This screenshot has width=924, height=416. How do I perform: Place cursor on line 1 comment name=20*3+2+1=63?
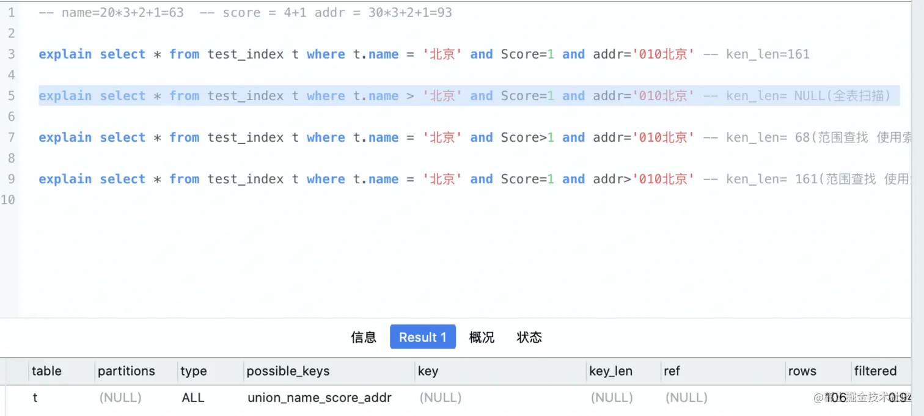111,12
